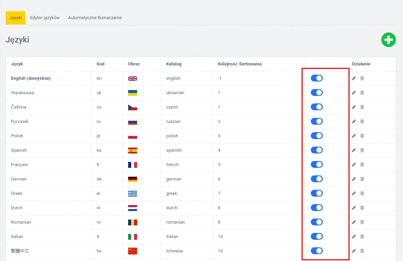Click trash icon in the Greek row
The width and height of the screenshot is (403, 261).
[362, 194]
